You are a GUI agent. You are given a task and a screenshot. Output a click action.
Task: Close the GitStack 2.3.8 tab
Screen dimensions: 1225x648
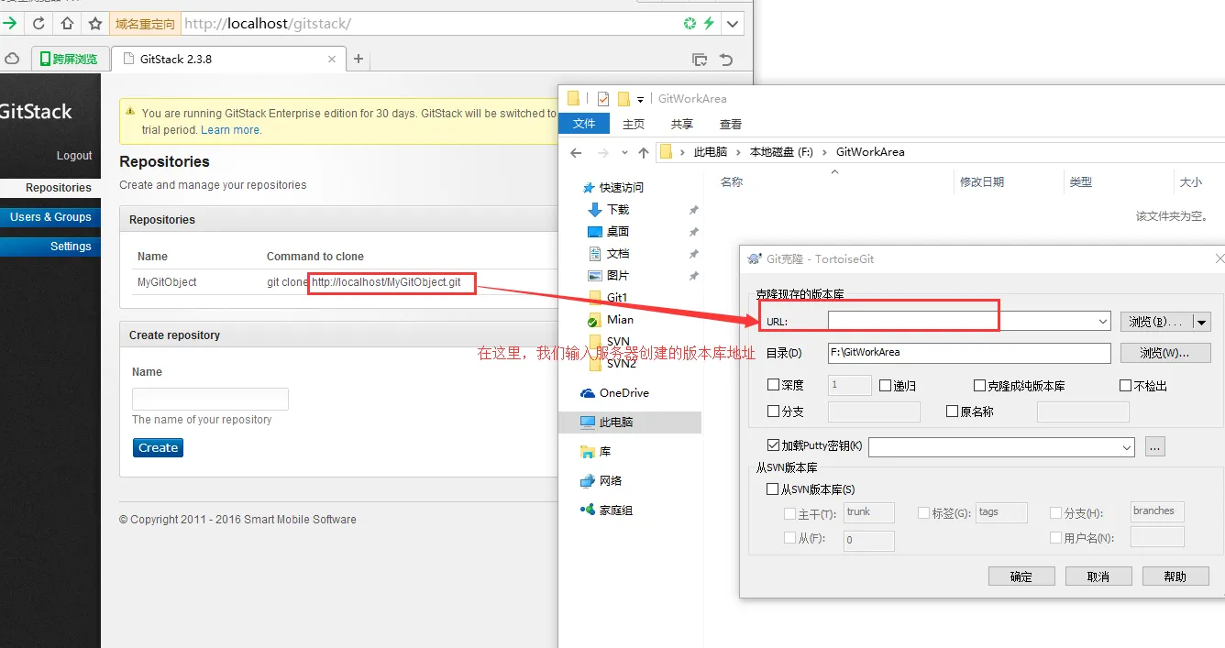coord(332,59)
